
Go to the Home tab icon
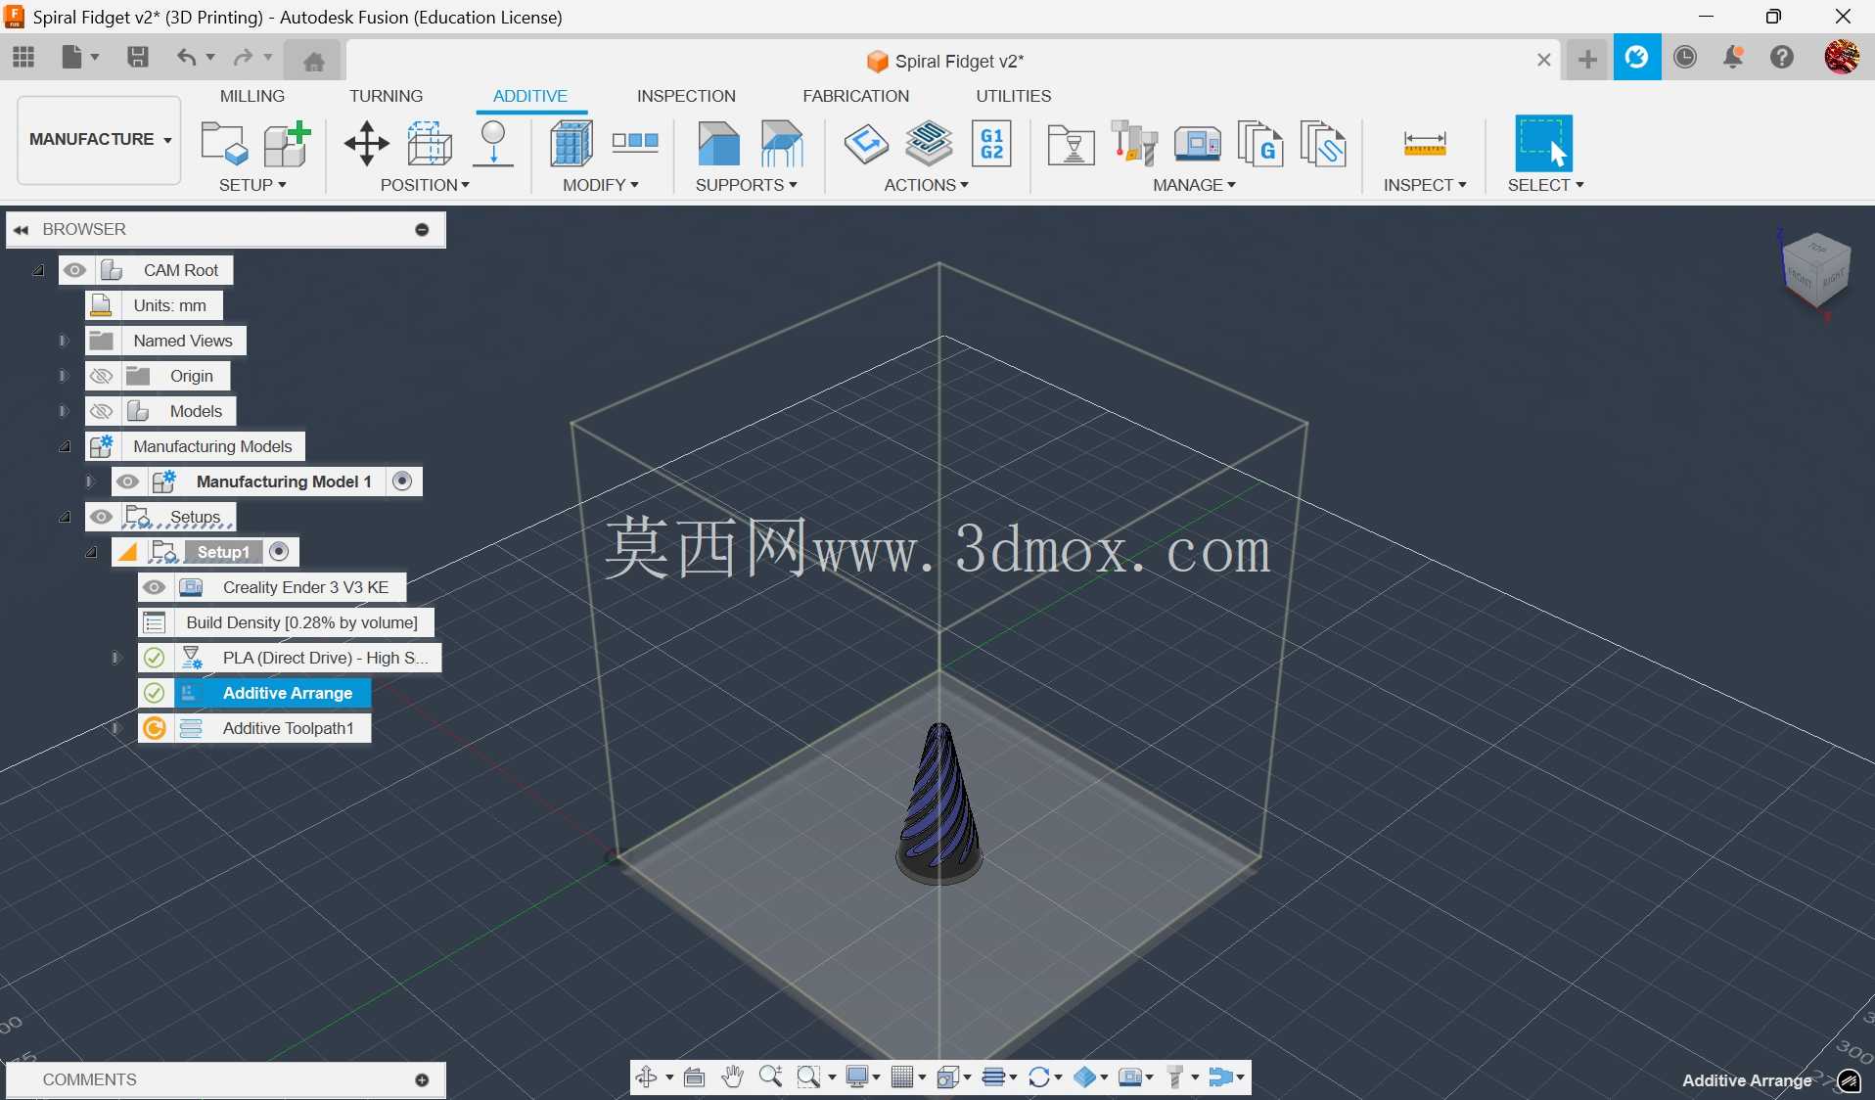314,62
